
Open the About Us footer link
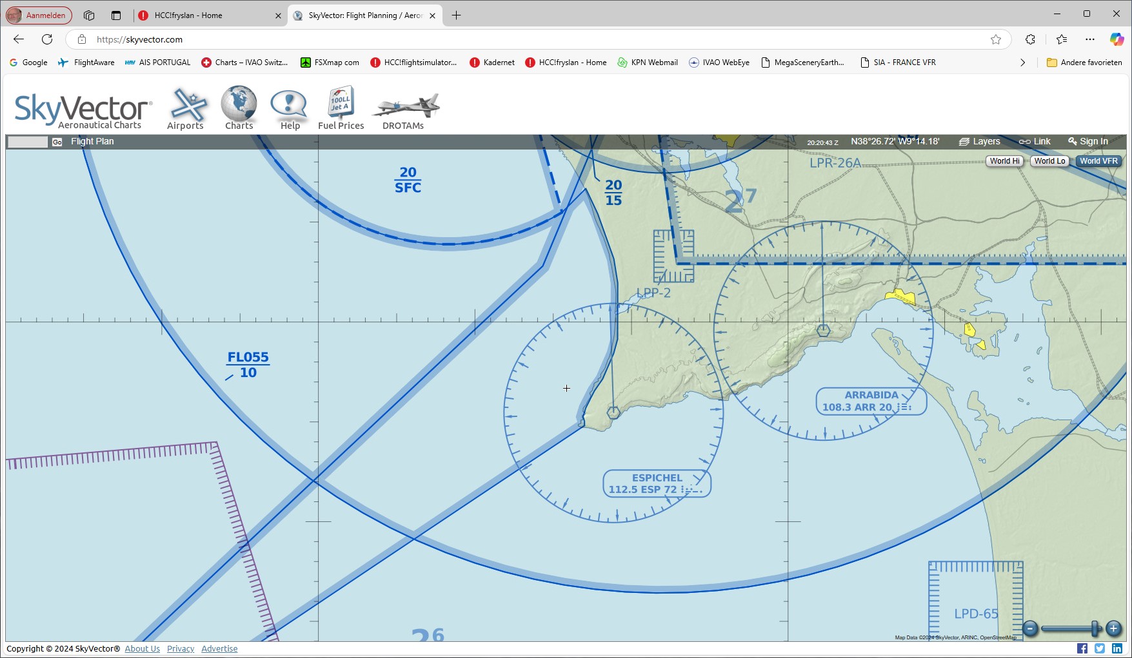(142, 648)
